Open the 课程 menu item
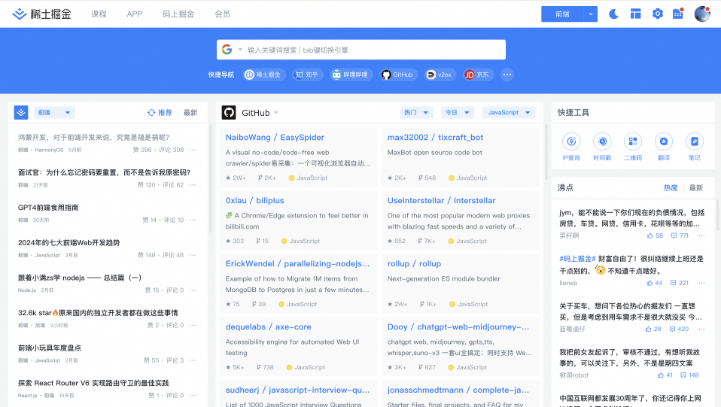The height and width of the screenshot is (407, 721). click(99, 14)
